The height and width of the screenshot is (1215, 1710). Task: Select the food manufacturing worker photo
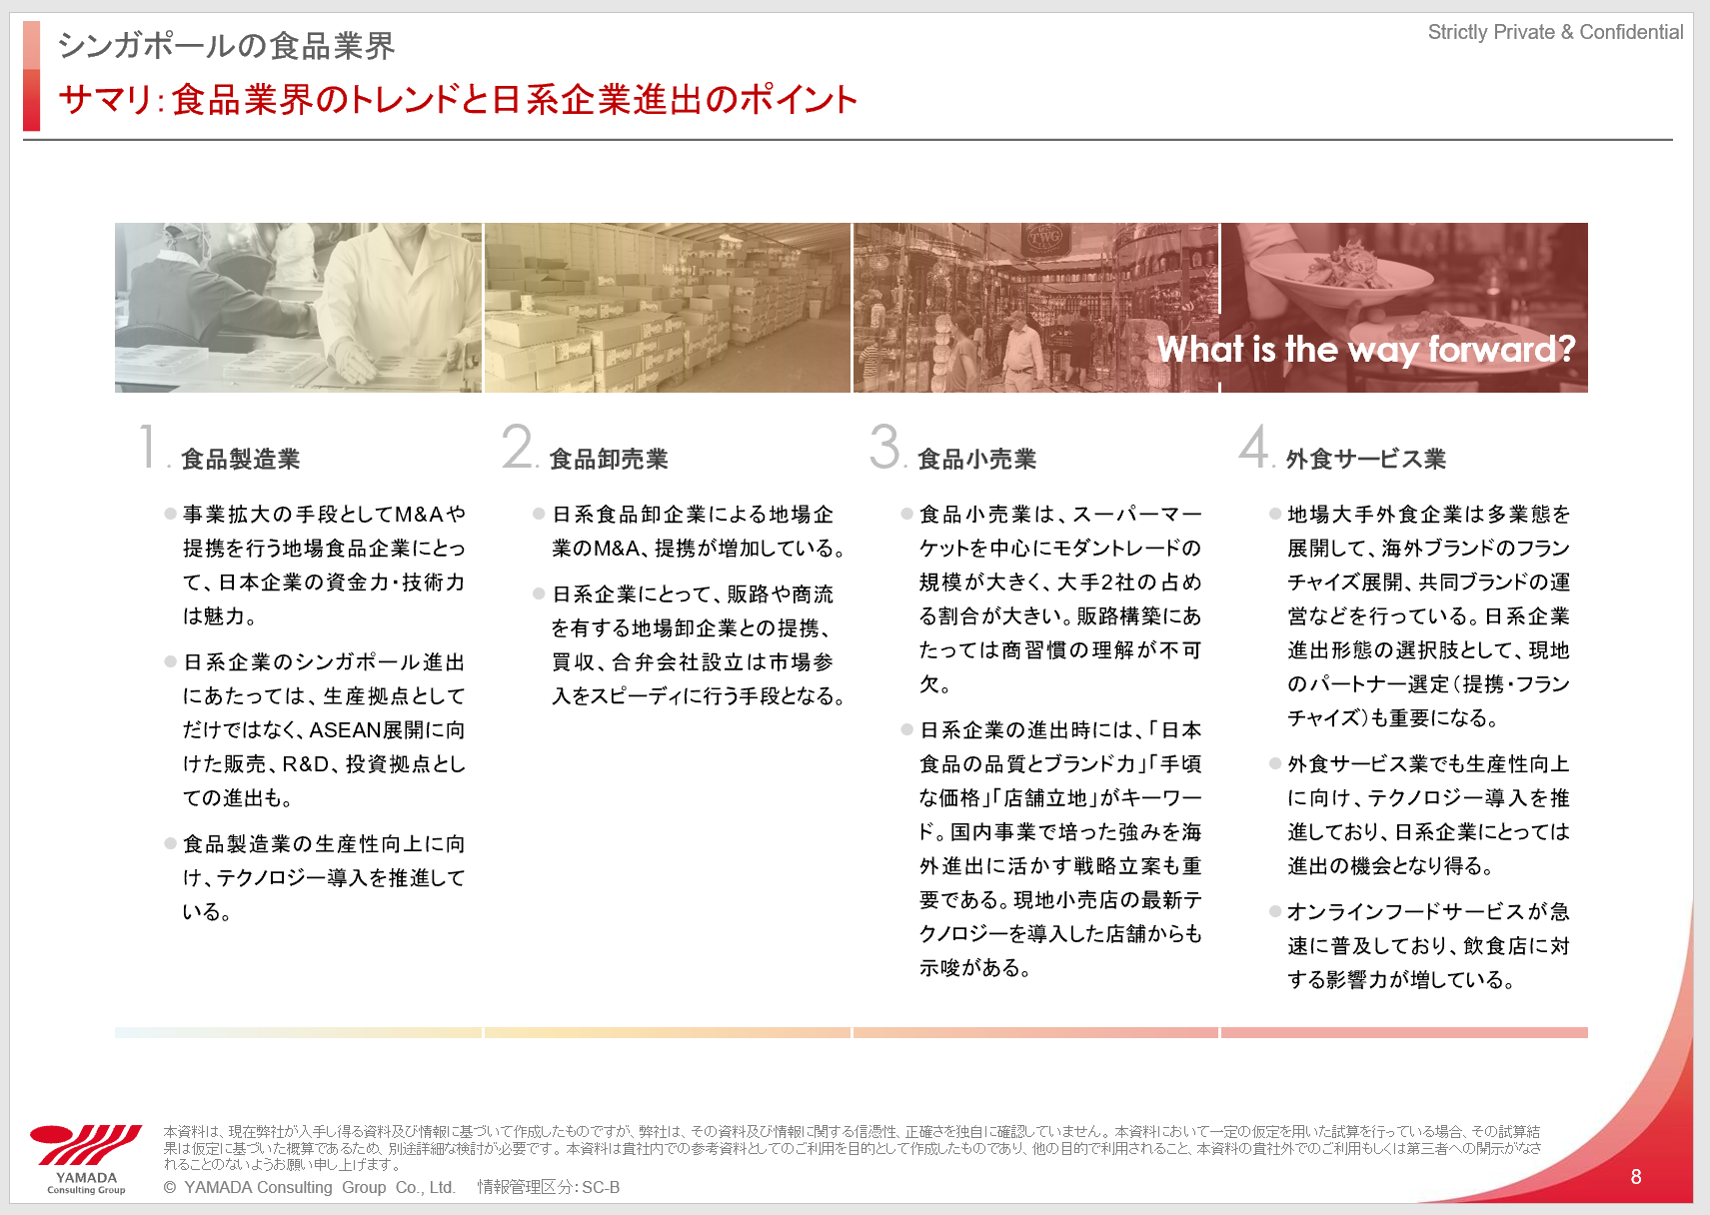pos(298,308)
